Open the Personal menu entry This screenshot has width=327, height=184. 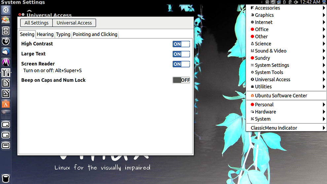point(286,104)
